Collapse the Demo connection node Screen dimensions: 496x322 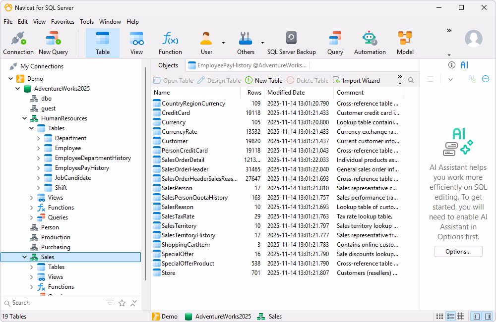point(11,78)
